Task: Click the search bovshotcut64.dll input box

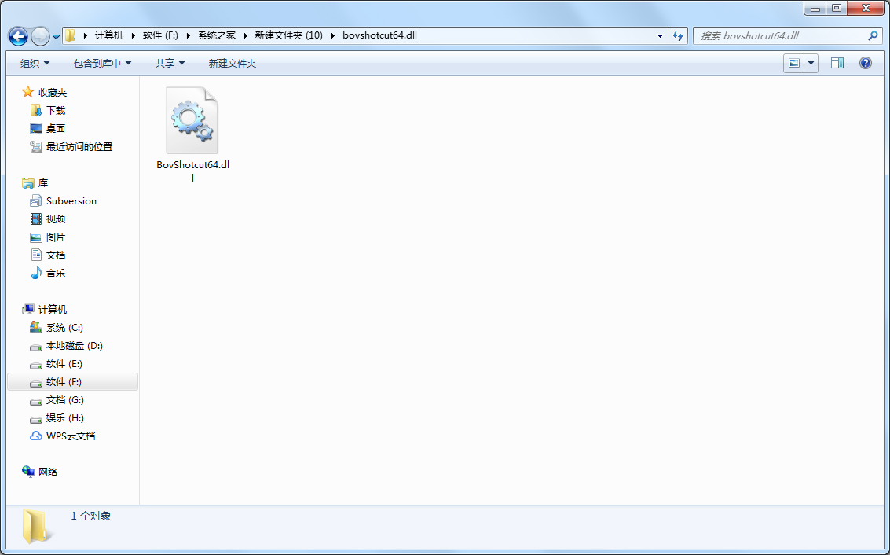Action: (x=782, y=35)
